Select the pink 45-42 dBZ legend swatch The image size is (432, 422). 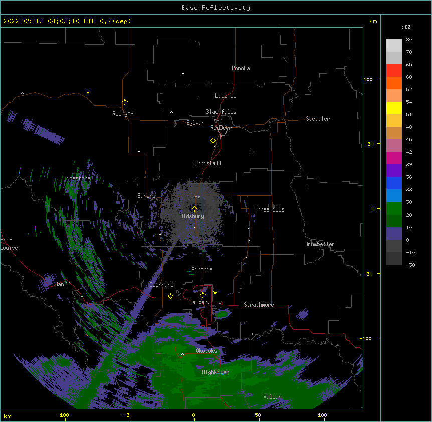point(394,145)
